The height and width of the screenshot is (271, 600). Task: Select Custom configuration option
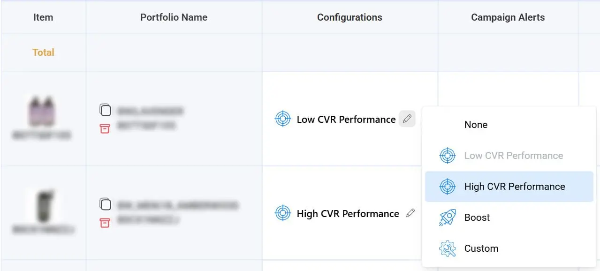(480, 248)
